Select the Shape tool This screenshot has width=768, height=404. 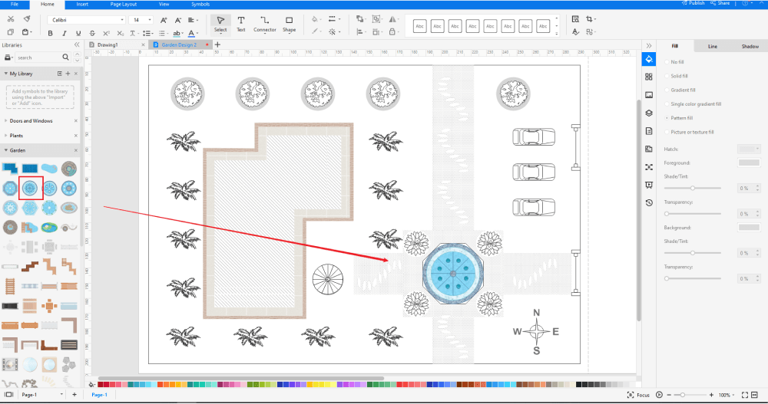coord(289,24)
